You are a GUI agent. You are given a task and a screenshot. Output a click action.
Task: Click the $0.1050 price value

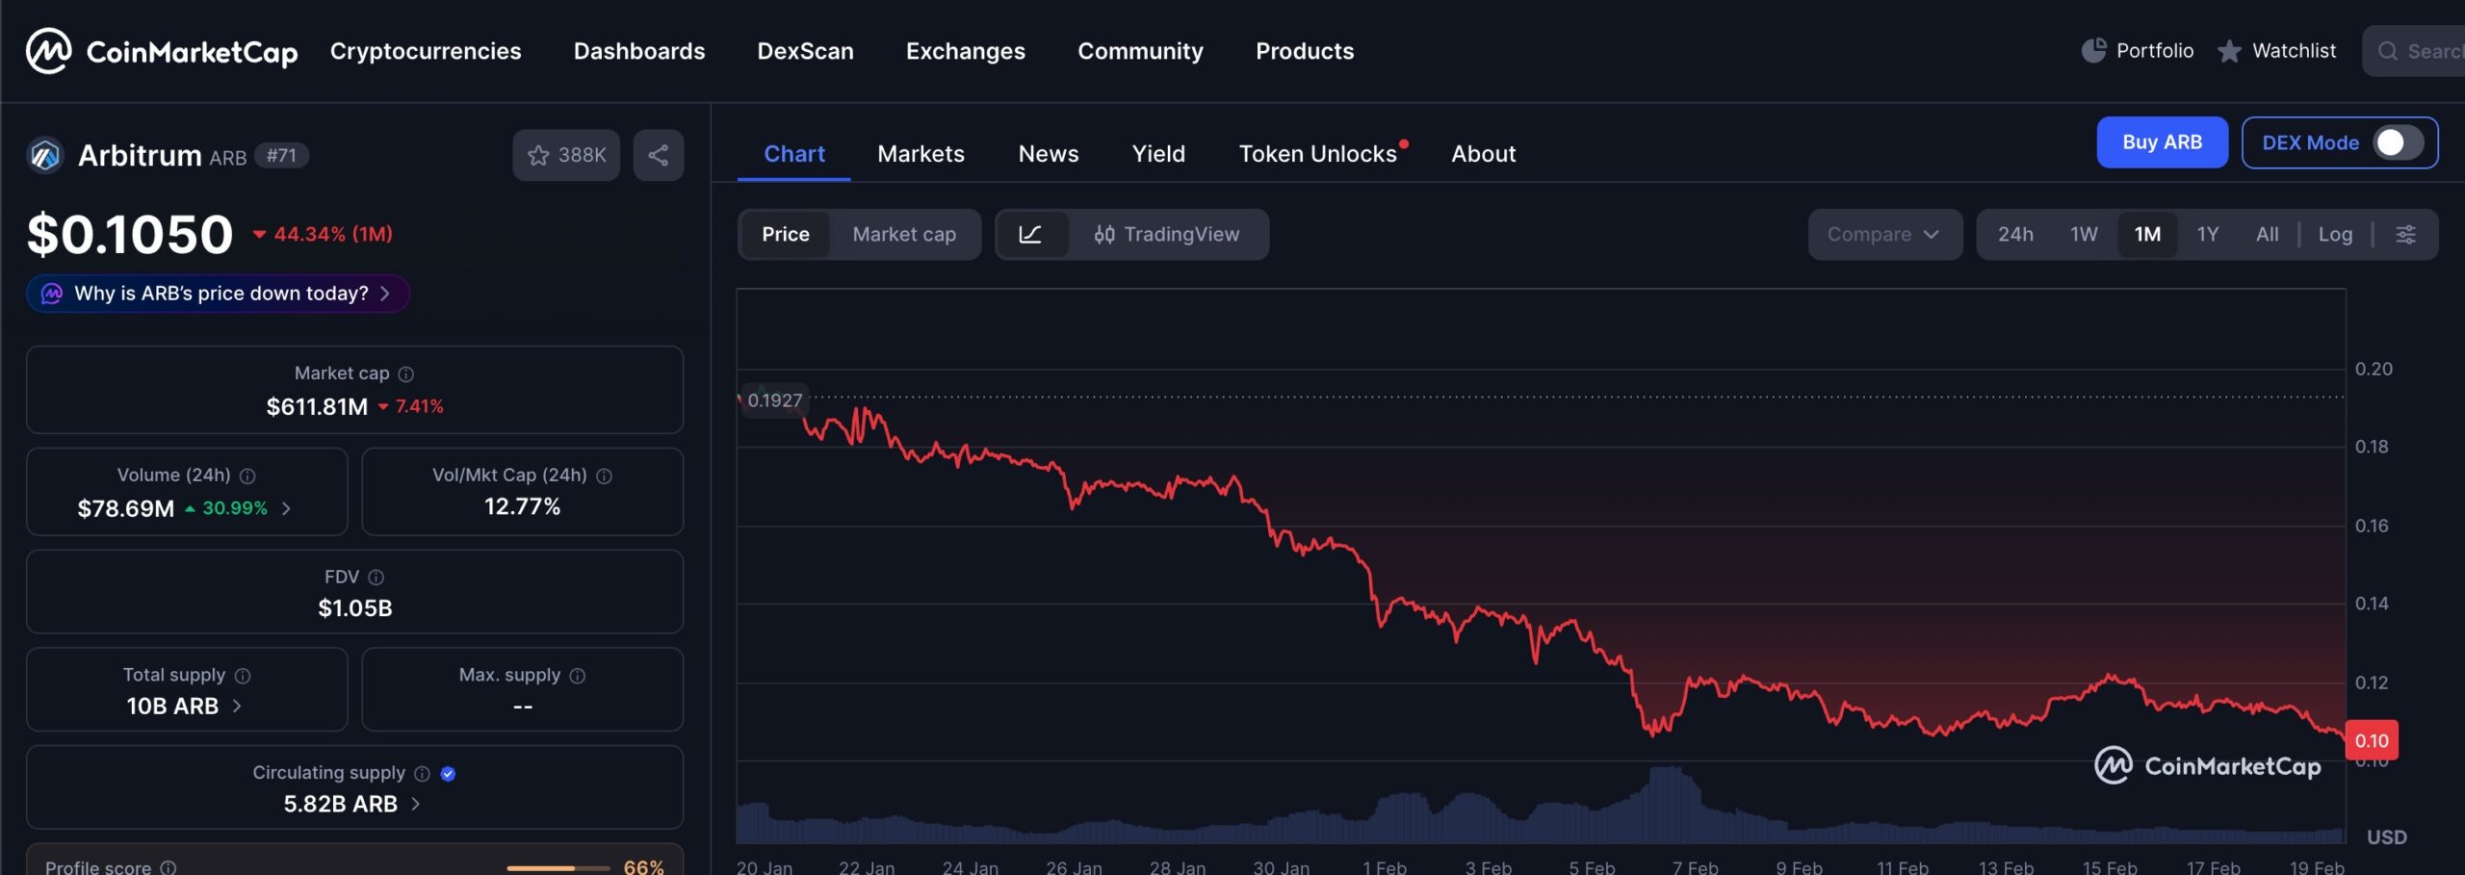click(x=130, y=234)
